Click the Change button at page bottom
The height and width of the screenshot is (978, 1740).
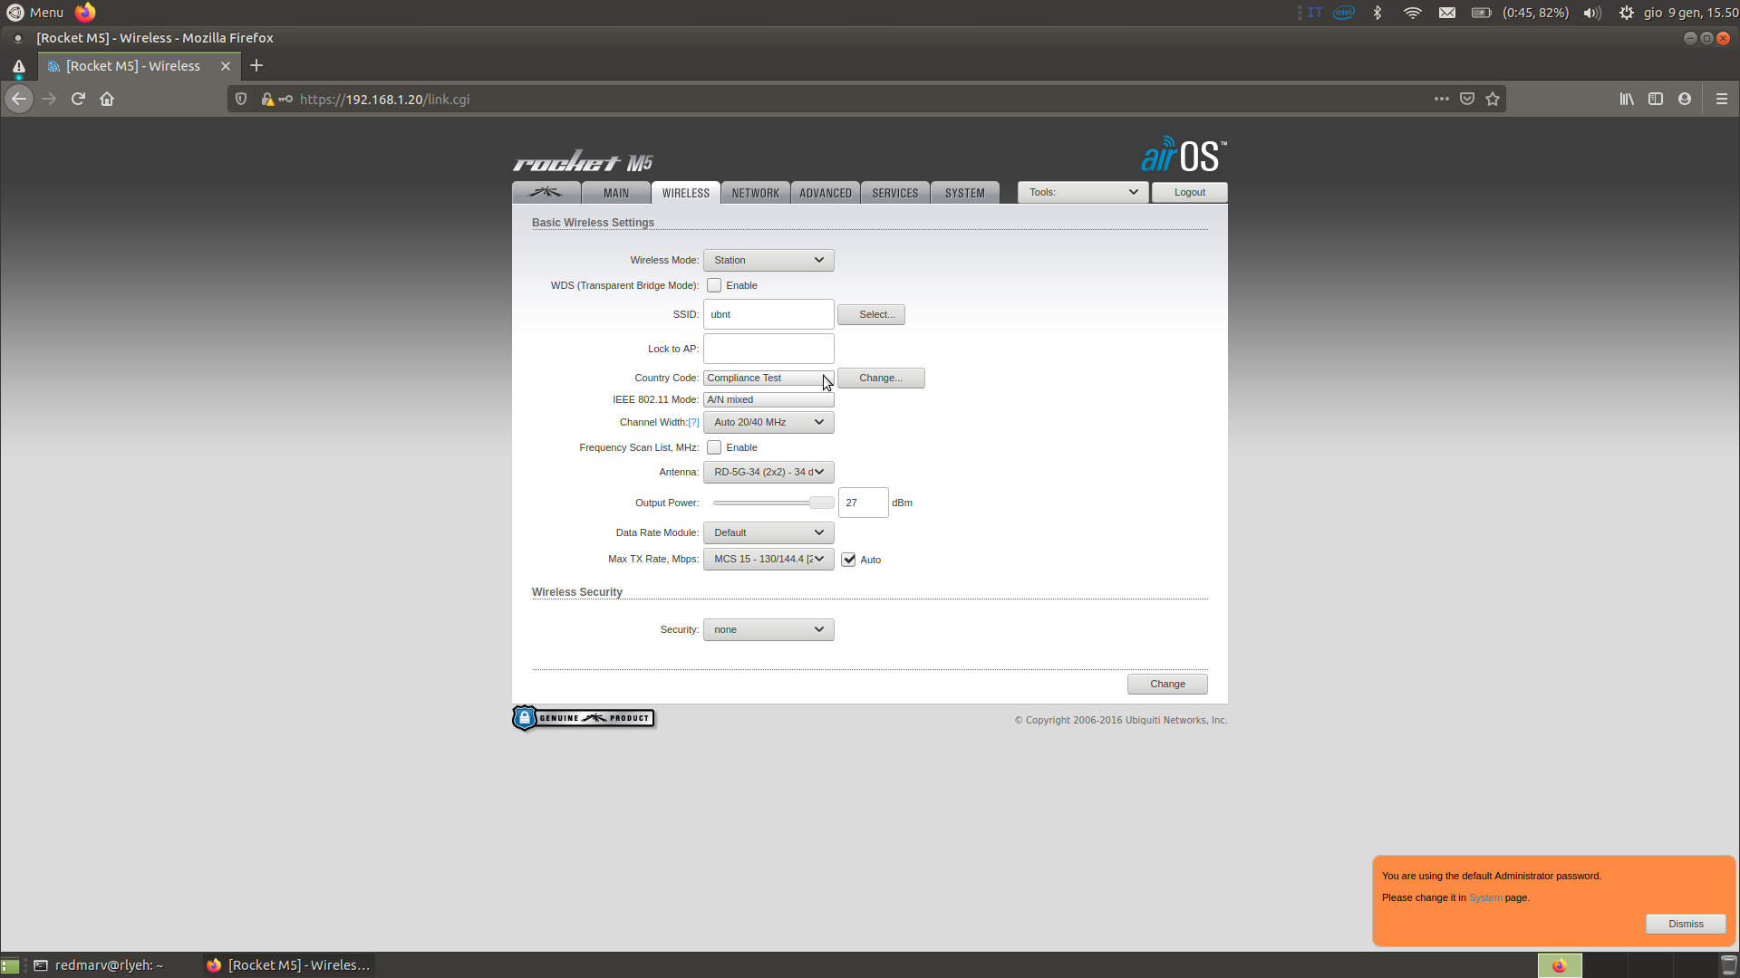[1167, 684]
